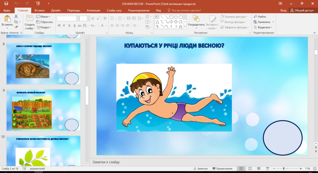Select the triangle shape in the shapes gallery
Screen dimensions: 318x173
click(x=157, y=22)
